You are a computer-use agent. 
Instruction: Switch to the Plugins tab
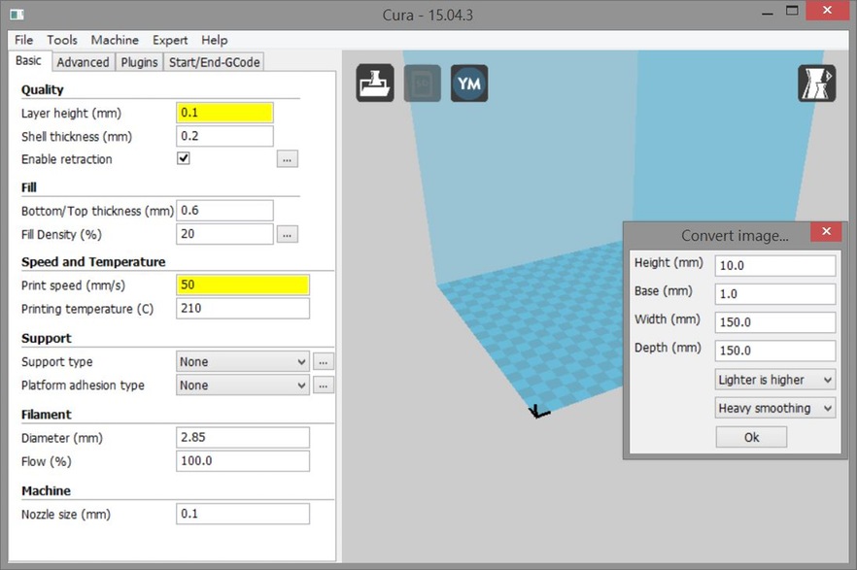tap(139, 62)
